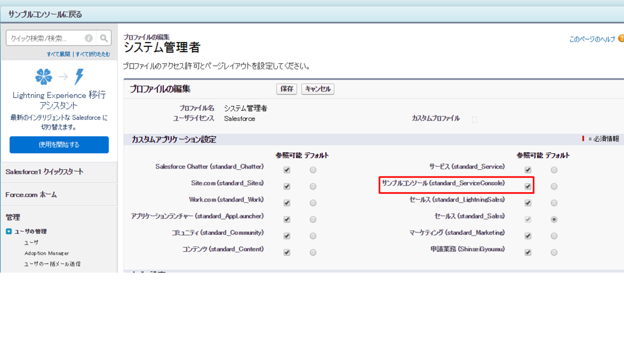Set Salesforce Chatter as default app
This screenshot has width=624, height=345.
[x=313, y=170]
